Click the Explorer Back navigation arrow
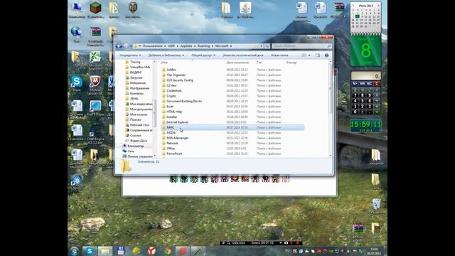This screenshot has width=455, height=256. 119,46
